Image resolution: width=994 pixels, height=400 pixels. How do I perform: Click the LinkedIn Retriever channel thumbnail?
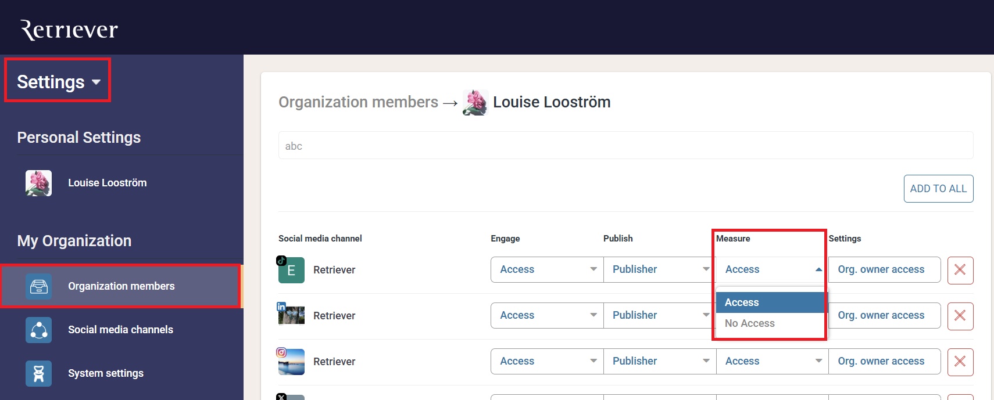pos(291,315)
